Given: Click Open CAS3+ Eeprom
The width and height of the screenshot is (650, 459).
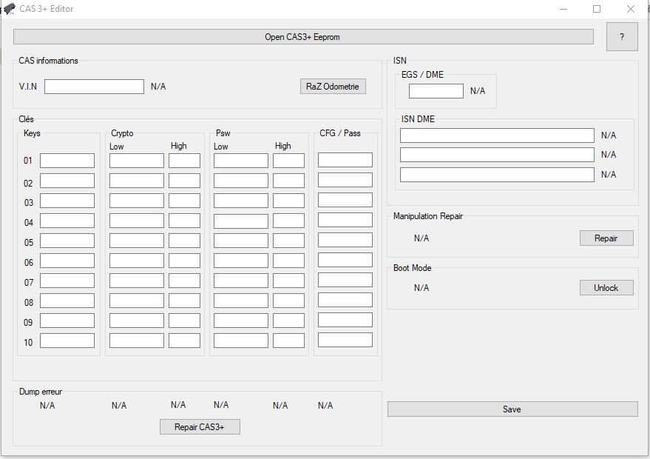Looking at the screenshot, I should point(302,36).
